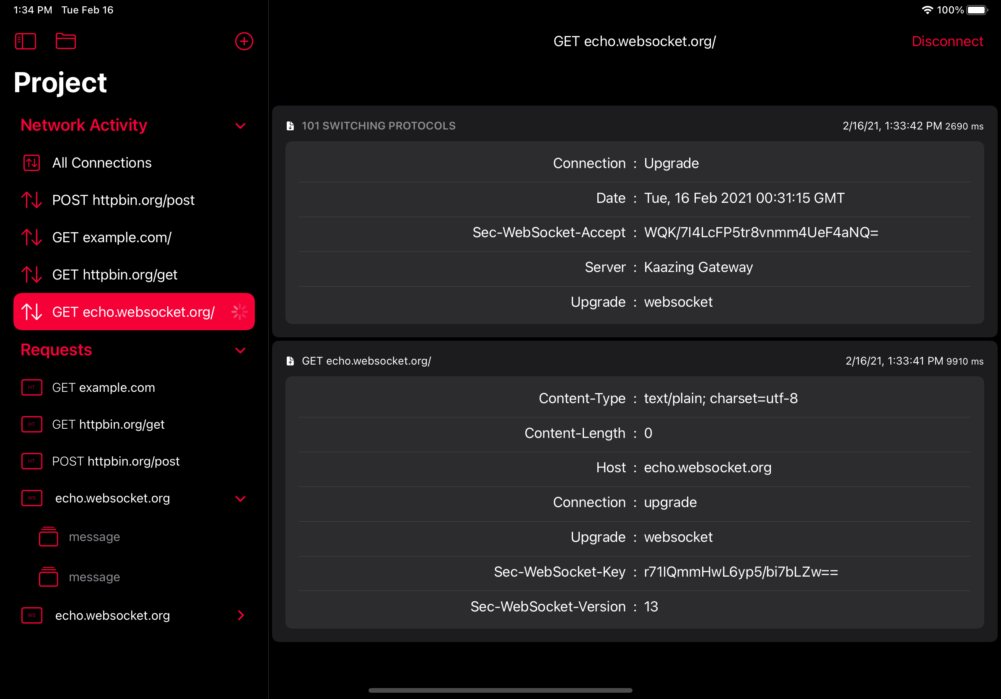Select the second message item
The height and width of the screenshot is (699, 1001).
pos(94,577)
